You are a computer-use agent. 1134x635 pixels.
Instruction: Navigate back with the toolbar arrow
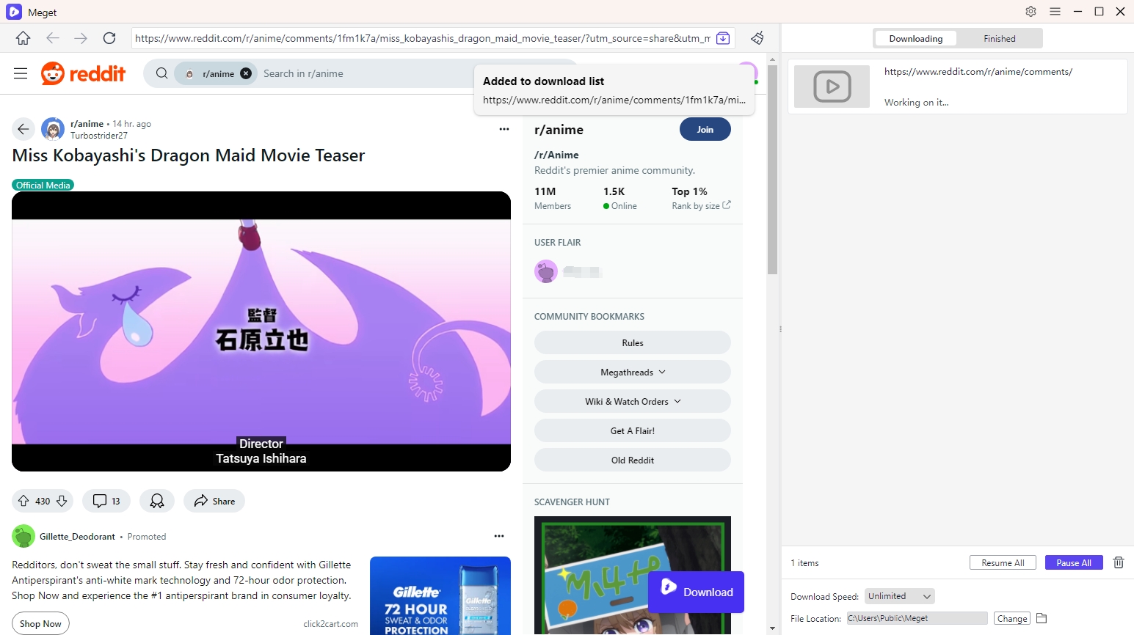pos(52,38)
